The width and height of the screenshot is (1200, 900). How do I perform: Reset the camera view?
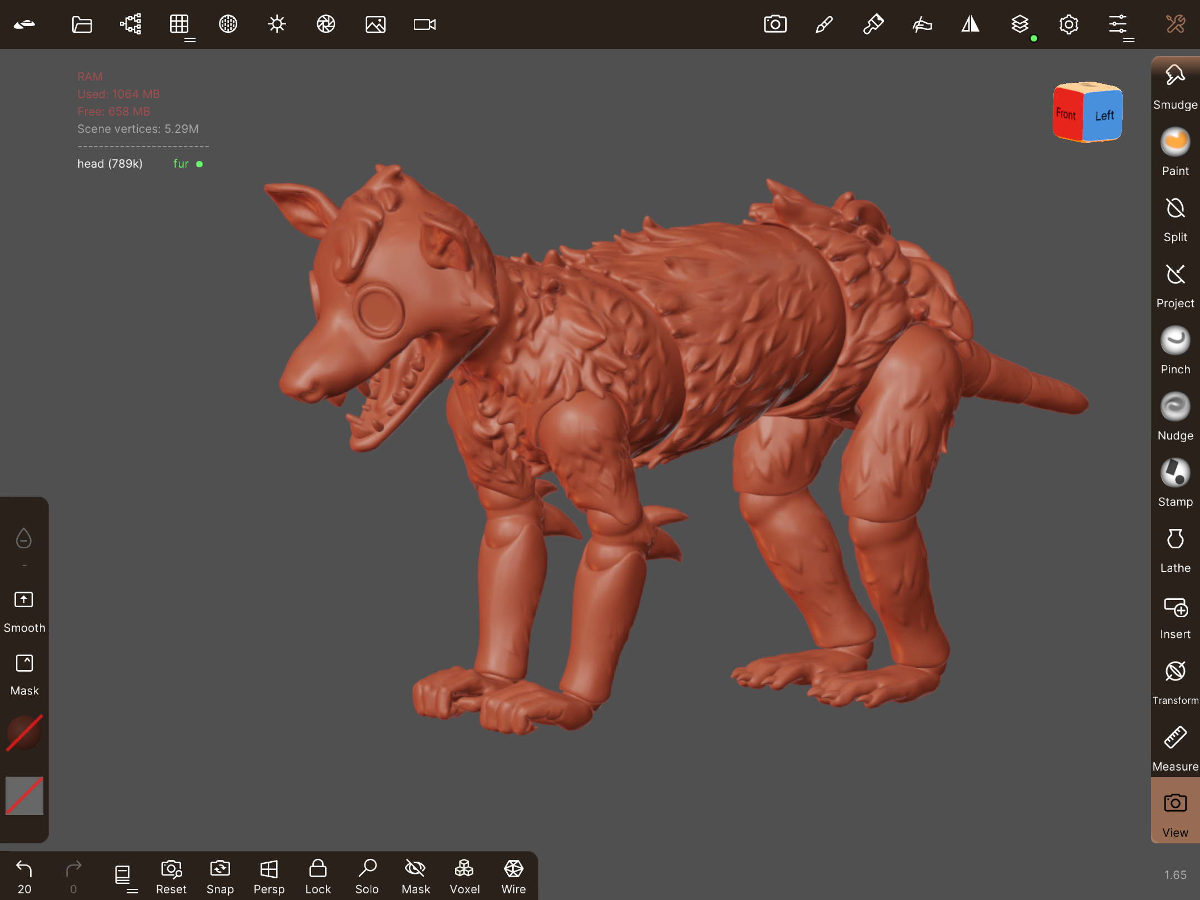click(171, 876)
